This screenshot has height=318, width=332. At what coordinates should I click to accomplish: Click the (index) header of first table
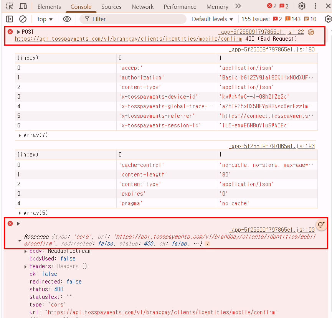coord(66,58)
